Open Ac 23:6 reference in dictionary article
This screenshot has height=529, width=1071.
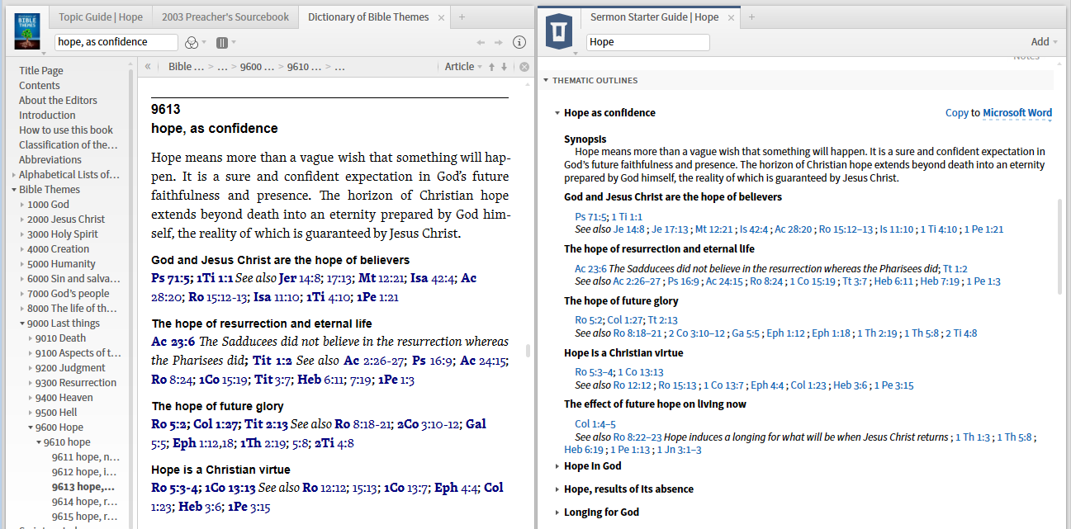[x=173, y=342]
